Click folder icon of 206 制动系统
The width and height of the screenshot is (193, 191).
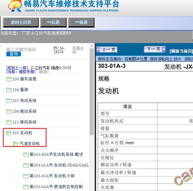[x=9, y=111]
